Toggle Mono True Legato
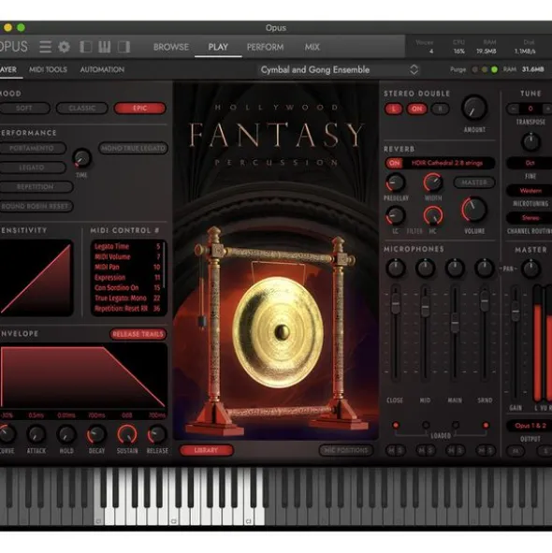 133,148
